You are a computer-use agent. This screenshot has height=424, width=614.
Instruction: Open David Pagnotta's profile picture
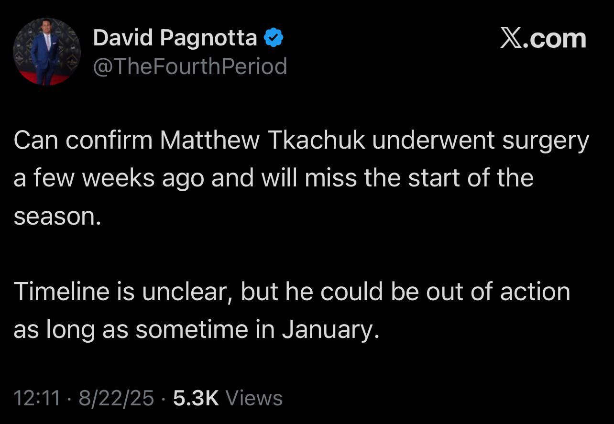(x=47, y=52)
